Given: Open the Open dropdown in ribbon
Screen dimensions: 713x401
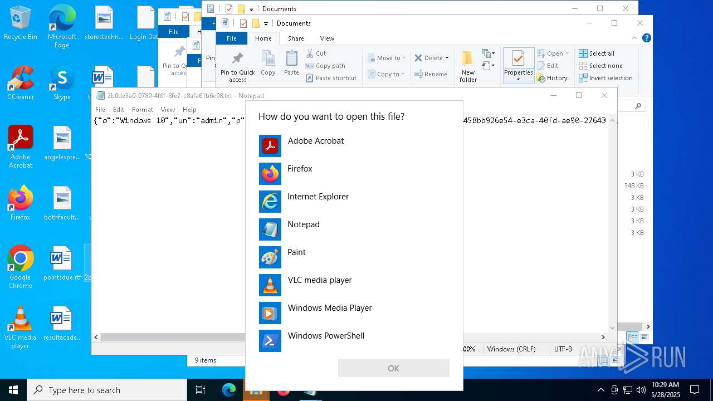Looking at the screenshot, I should [x=553, y=53].
